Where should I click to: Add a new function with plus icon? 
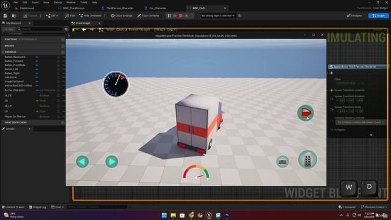62,39
